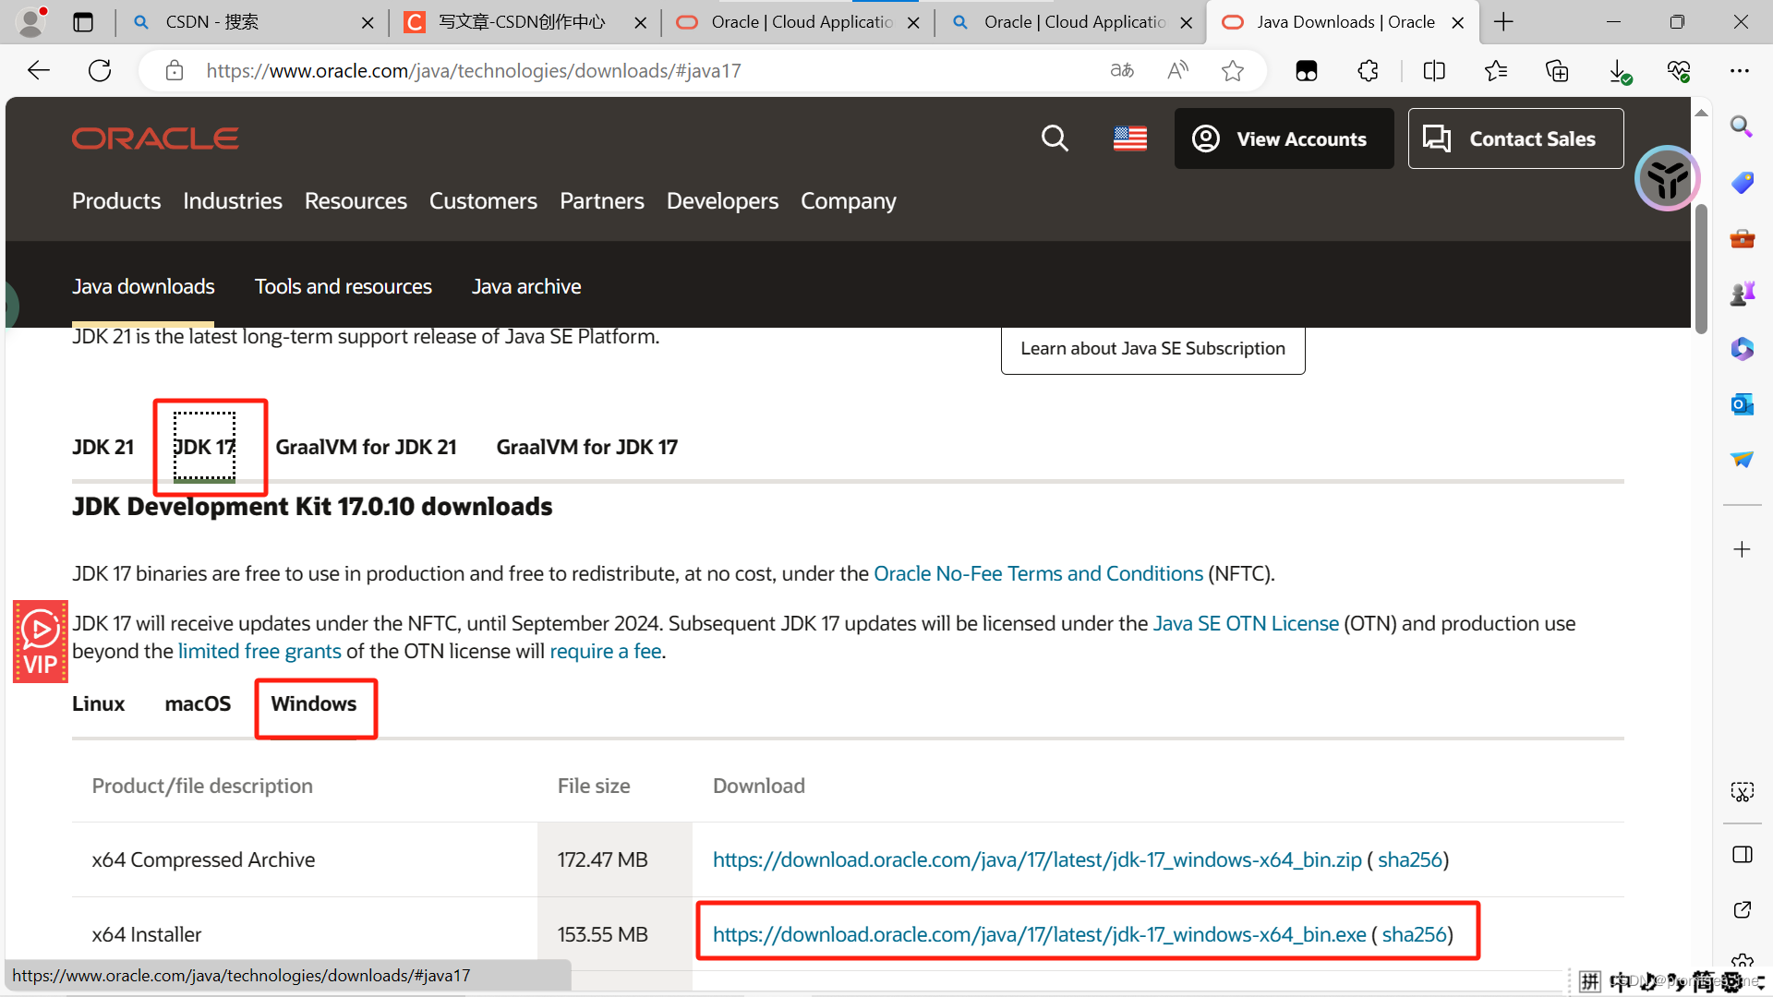1773x997 pixels.
Task: Click the Oracle site search magnifier icon
Action: tap(1055, 138)
